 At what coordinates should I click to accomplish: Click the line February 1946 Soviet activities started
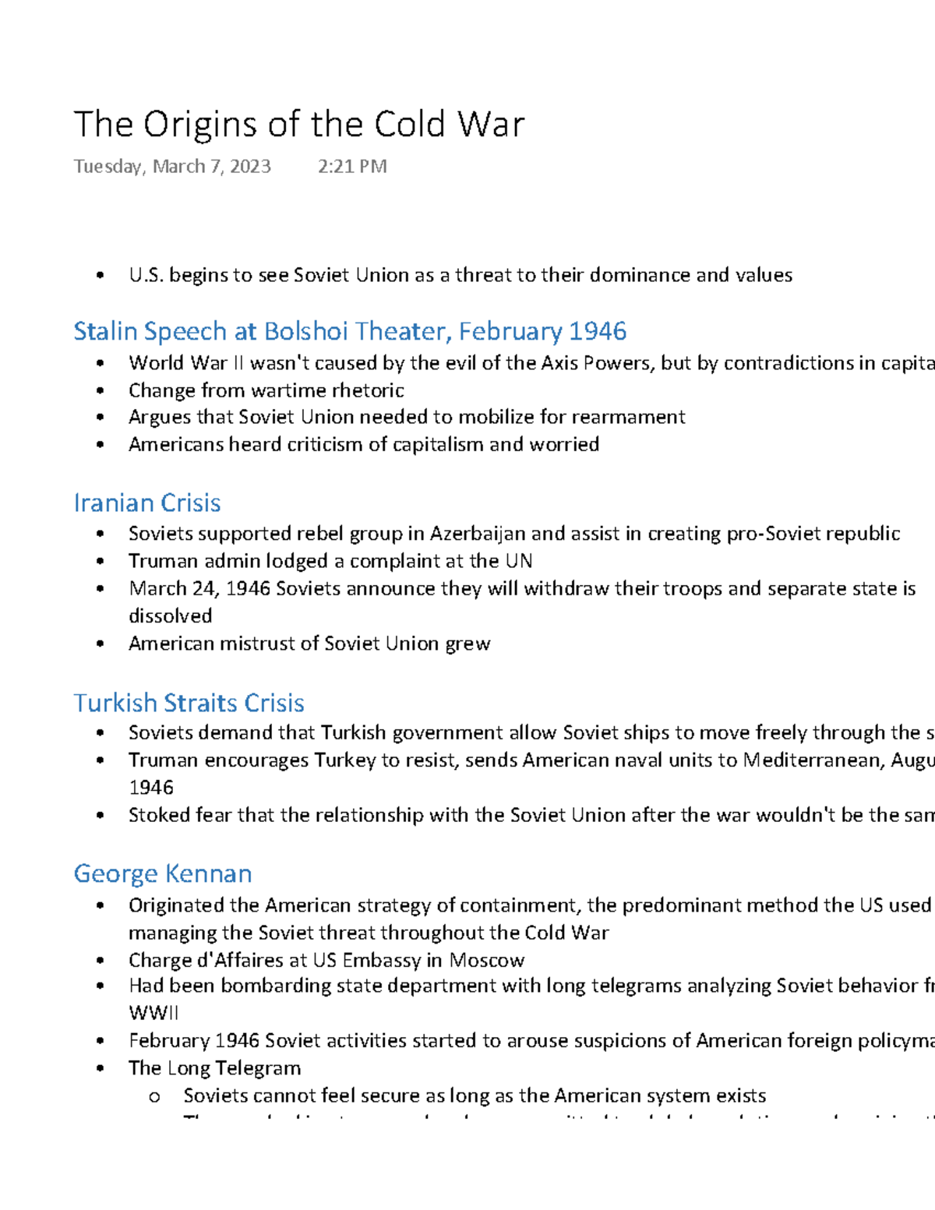click(531, 1041)
